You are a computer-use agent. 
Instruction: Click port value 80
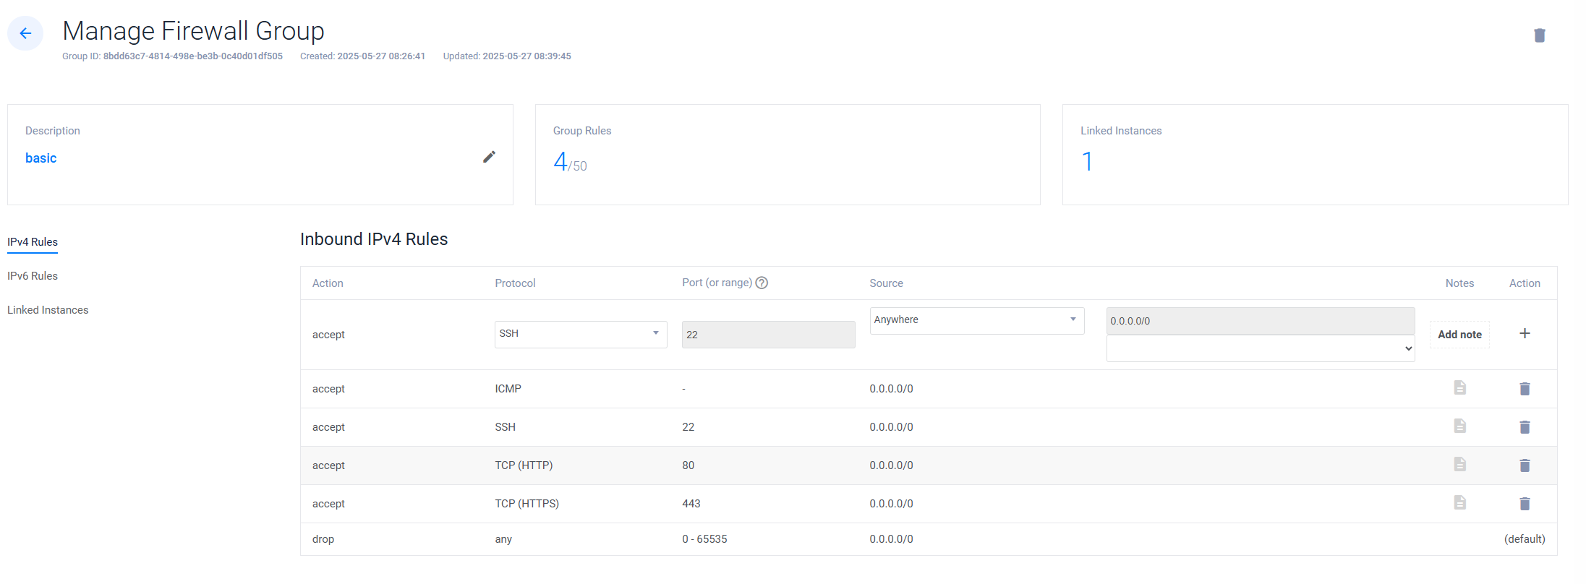click(x=688, y=465)
